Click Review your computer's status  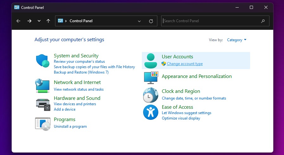point(79,61)
